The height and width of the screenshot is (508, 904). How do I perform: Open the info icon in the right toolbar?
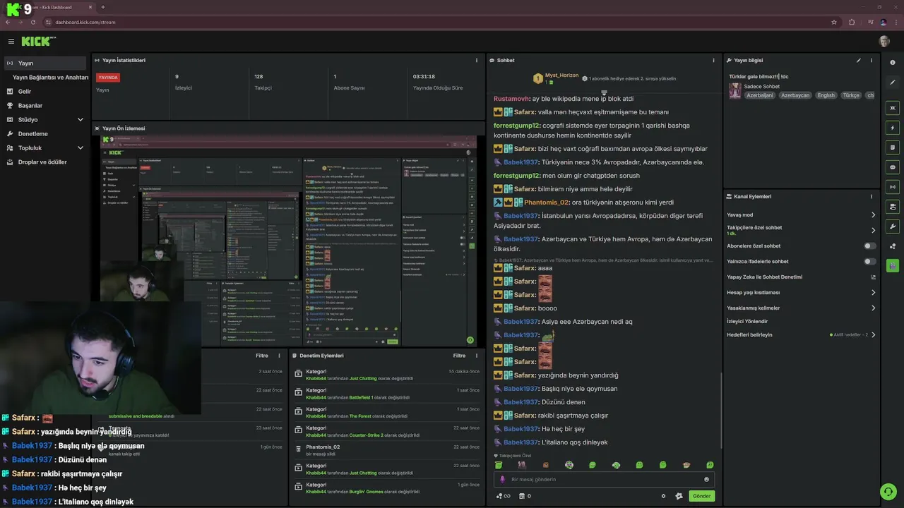(893, 63)
